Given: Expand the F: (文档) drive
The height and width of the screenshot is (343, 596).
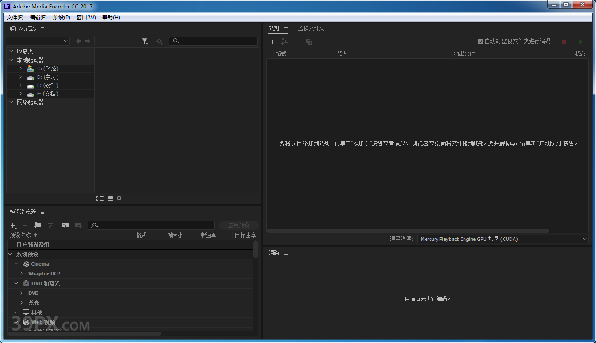Looking at the screenshot, I should pyautogui.click(x=20, y=94).
